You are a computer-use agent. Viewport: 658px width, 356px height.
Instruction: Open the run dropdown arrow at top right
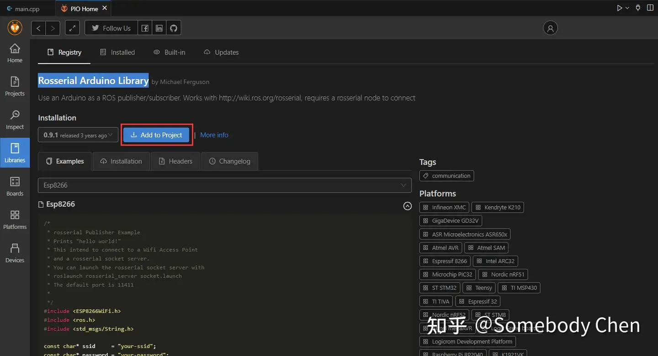click(627, 8)
